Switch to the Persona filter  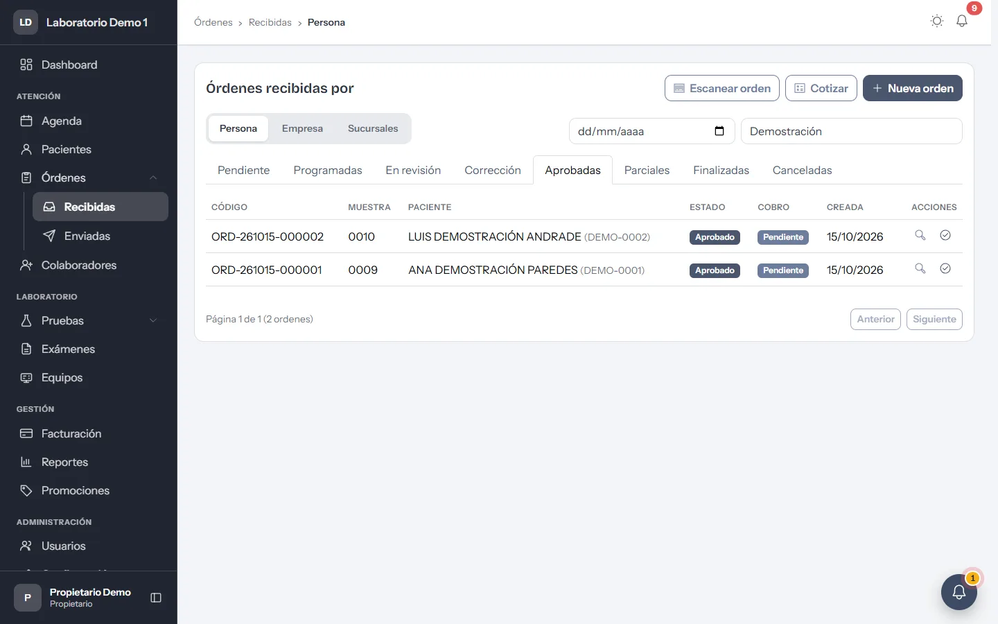tap(238, 128)
